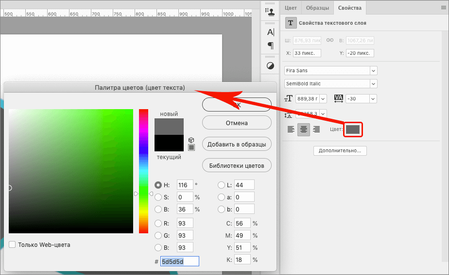The image size is (449, 275).
Task: Align text left in Properties panel
Action: 291,129
